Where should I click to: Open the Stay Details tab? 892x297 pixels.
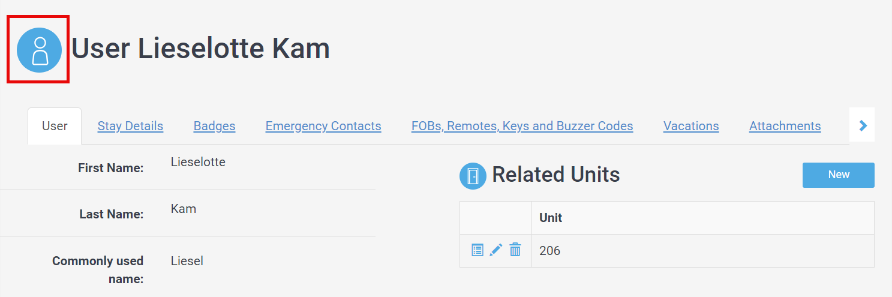[130, 126]
